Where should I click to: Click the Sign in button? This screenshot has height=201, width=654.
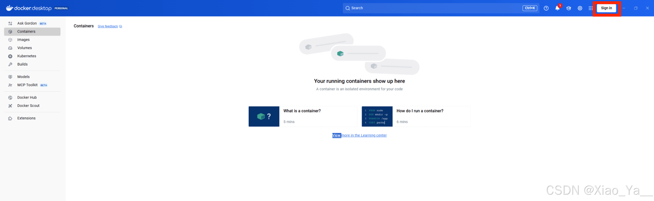(x=606, y=8)
